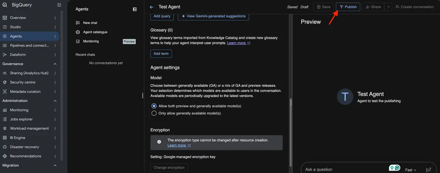Select Allow both preview and generally available models
The height and width of the screenshot is (173, 440).
point(154,106)
